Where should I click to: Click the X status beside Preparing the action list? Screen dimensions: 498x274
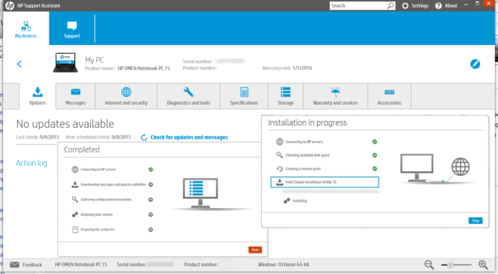click(150, 230)
